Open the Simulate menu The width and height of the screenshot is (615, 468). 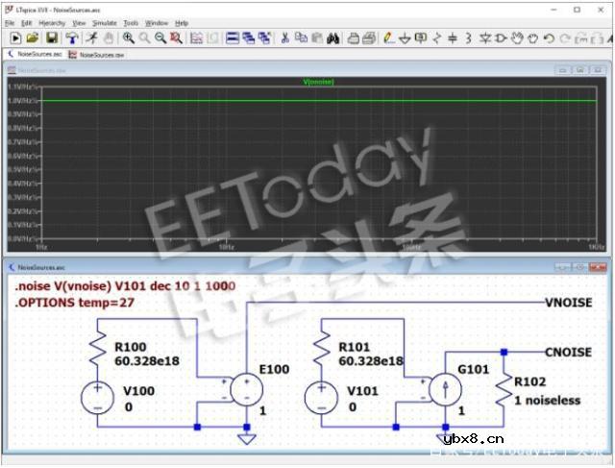[104, 22]
